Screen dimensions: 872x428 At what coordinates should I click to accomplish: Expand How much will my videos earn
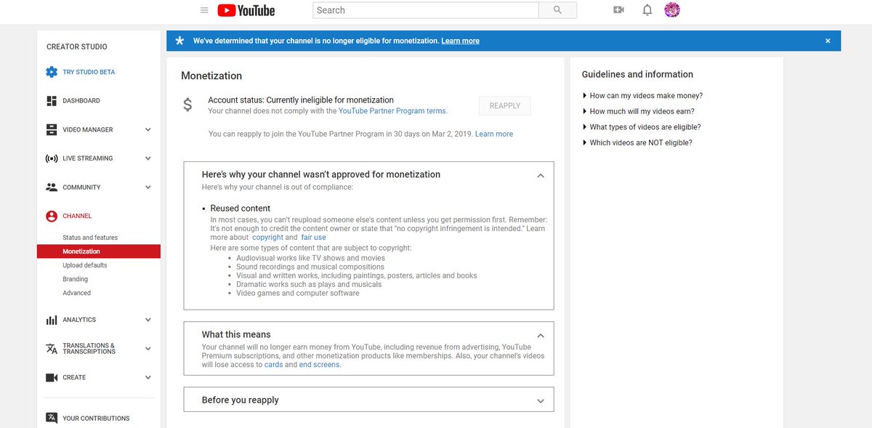pos(638,111)
